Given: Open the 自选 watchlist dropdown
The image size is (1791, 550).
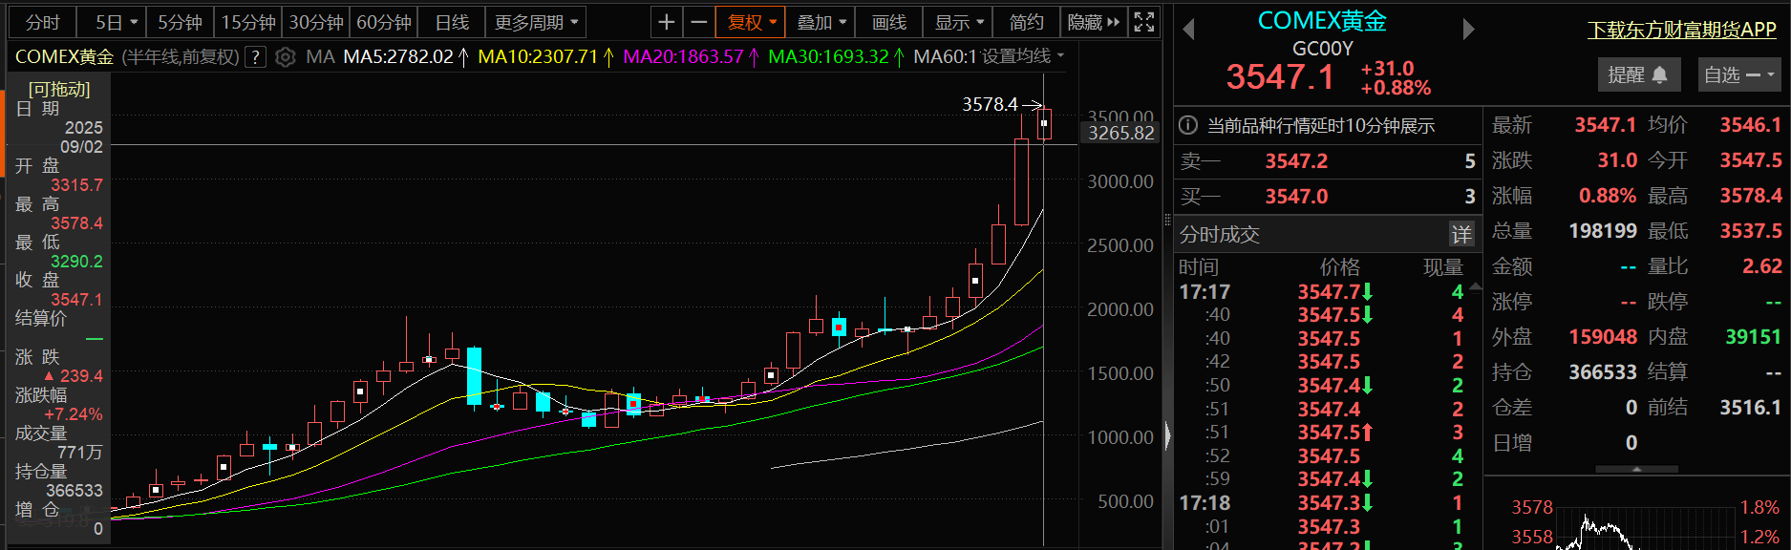Looking at the screenshot, I should 1739,74.
